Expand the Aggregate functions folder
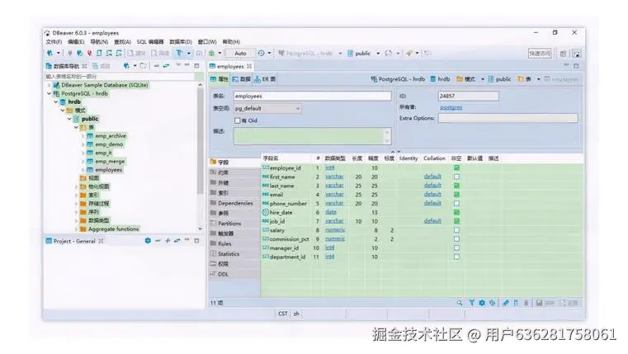 click(x=76, y=229)
